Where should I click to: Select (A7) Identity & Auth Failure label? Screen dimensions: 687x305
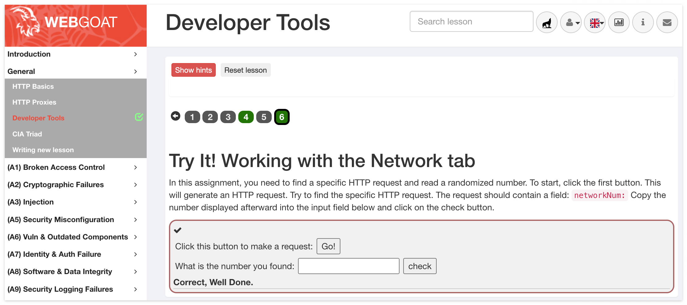point(54,254)
